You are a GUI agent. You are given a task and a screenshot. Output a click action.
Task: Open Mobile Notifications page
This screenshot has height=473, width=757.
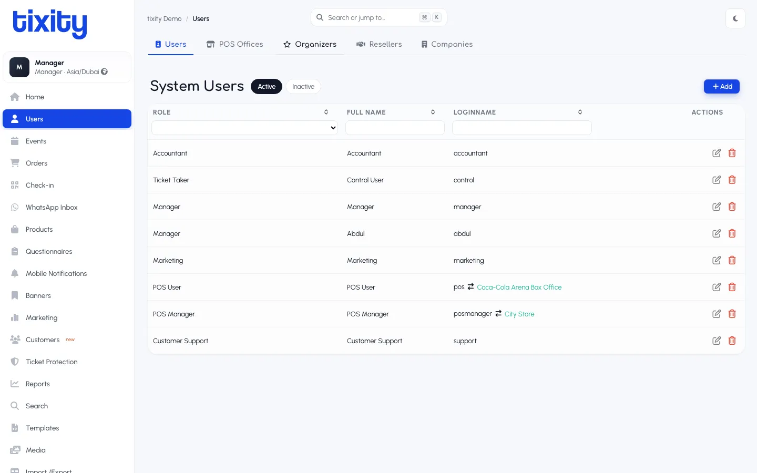point(67,273)
